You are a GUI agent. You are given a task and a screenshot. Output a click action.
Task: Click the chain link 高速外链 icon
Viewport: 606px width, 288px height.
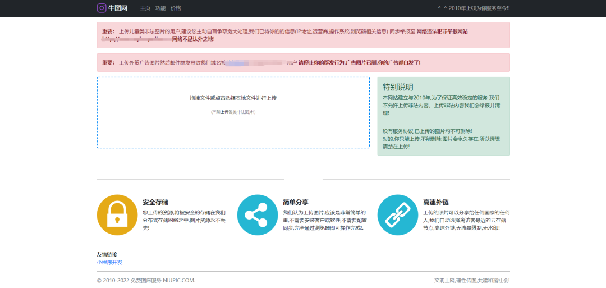398,215
